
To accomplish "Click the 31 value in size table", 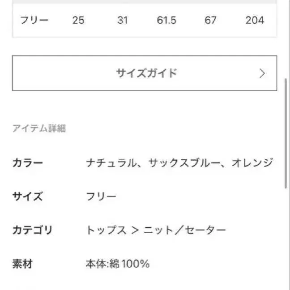I will (123, 20).
